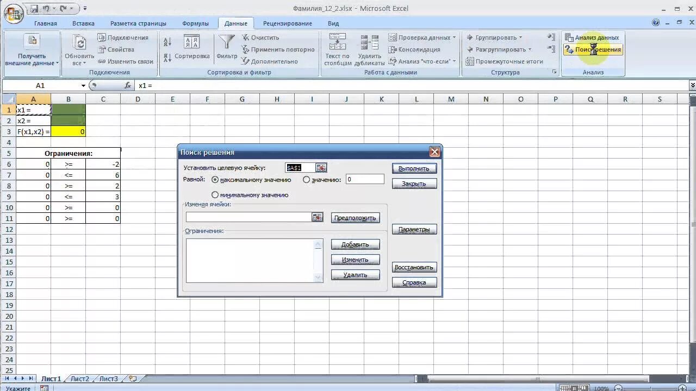
Task: Switch to Лист2 sheet tab
Action: click(x=79, y=379)
